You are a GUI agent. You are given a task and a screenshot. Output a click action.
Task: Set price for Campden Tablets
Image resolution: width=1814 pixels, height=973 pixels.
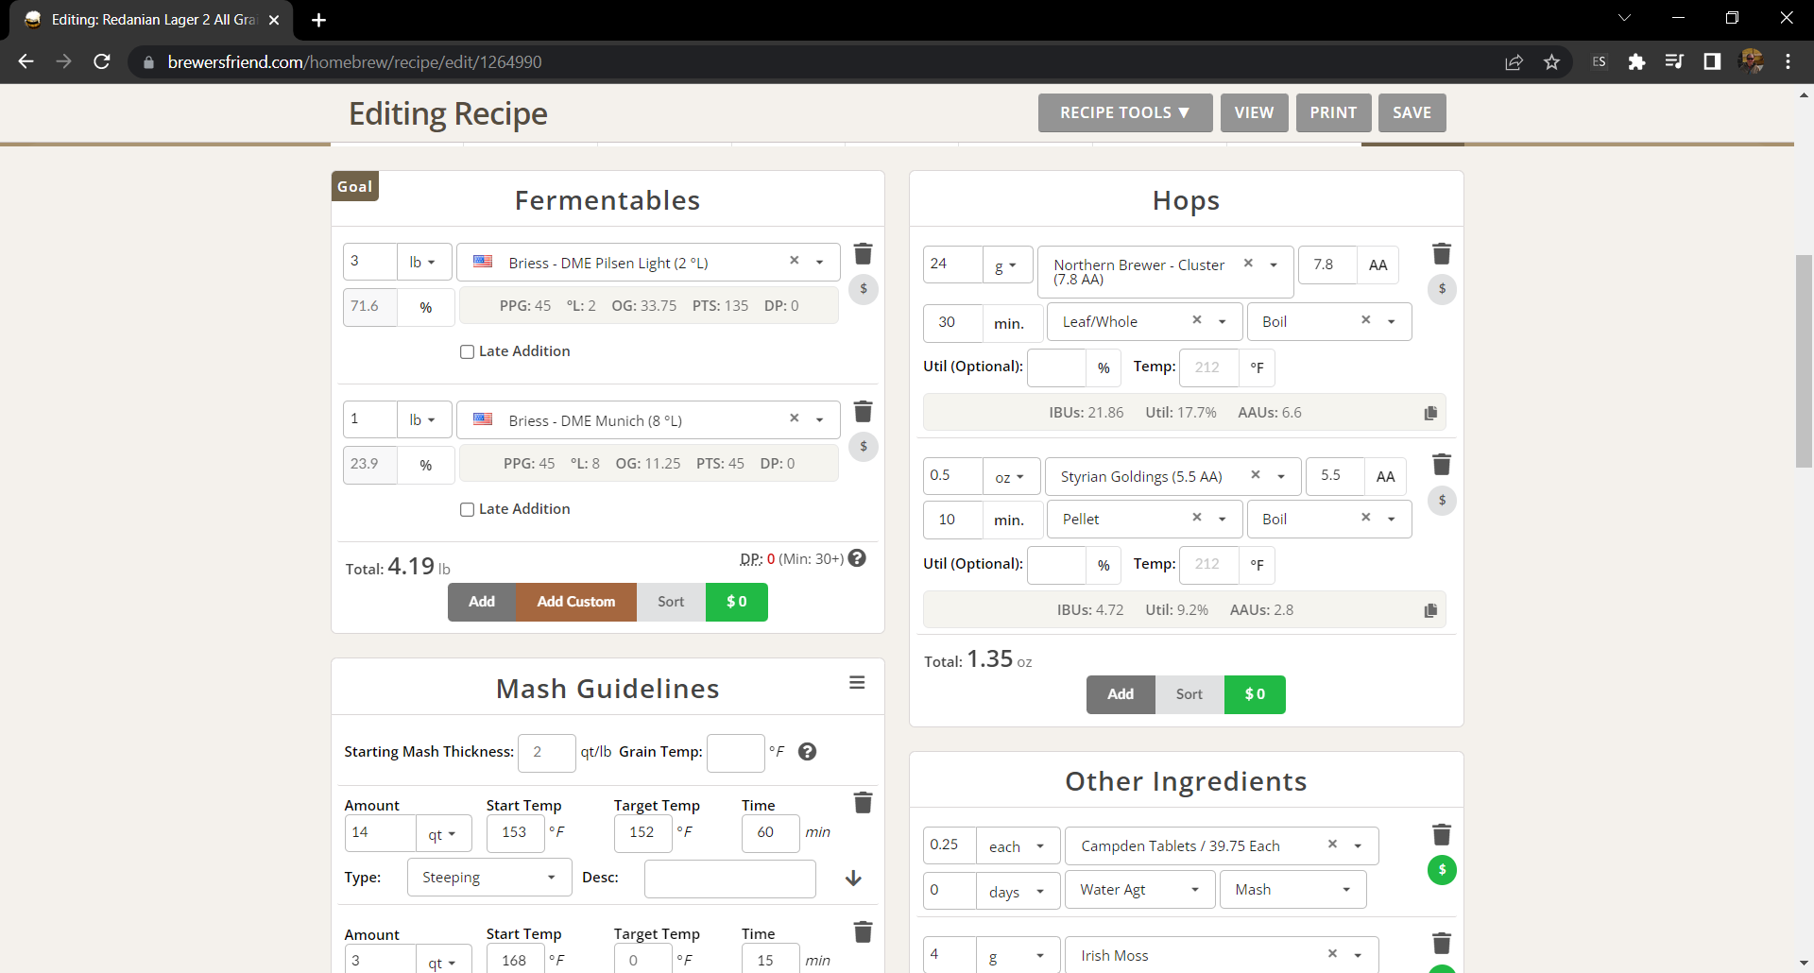coord(1442,870)
